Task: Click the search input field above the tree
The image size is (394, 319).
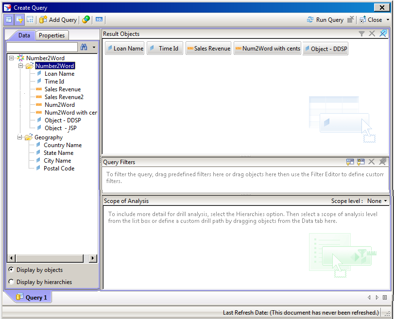Action: 41,47
